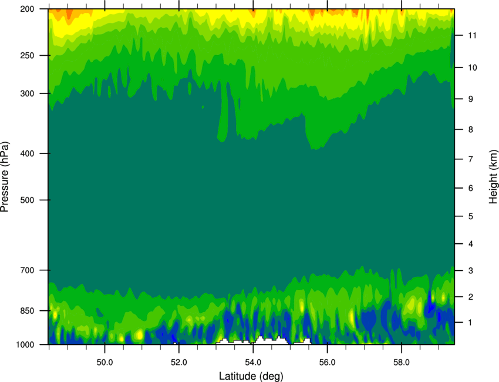This screenshot has width=499, height=382.
Task: Pick the 3 km height label
Action: tap(470, 271)
